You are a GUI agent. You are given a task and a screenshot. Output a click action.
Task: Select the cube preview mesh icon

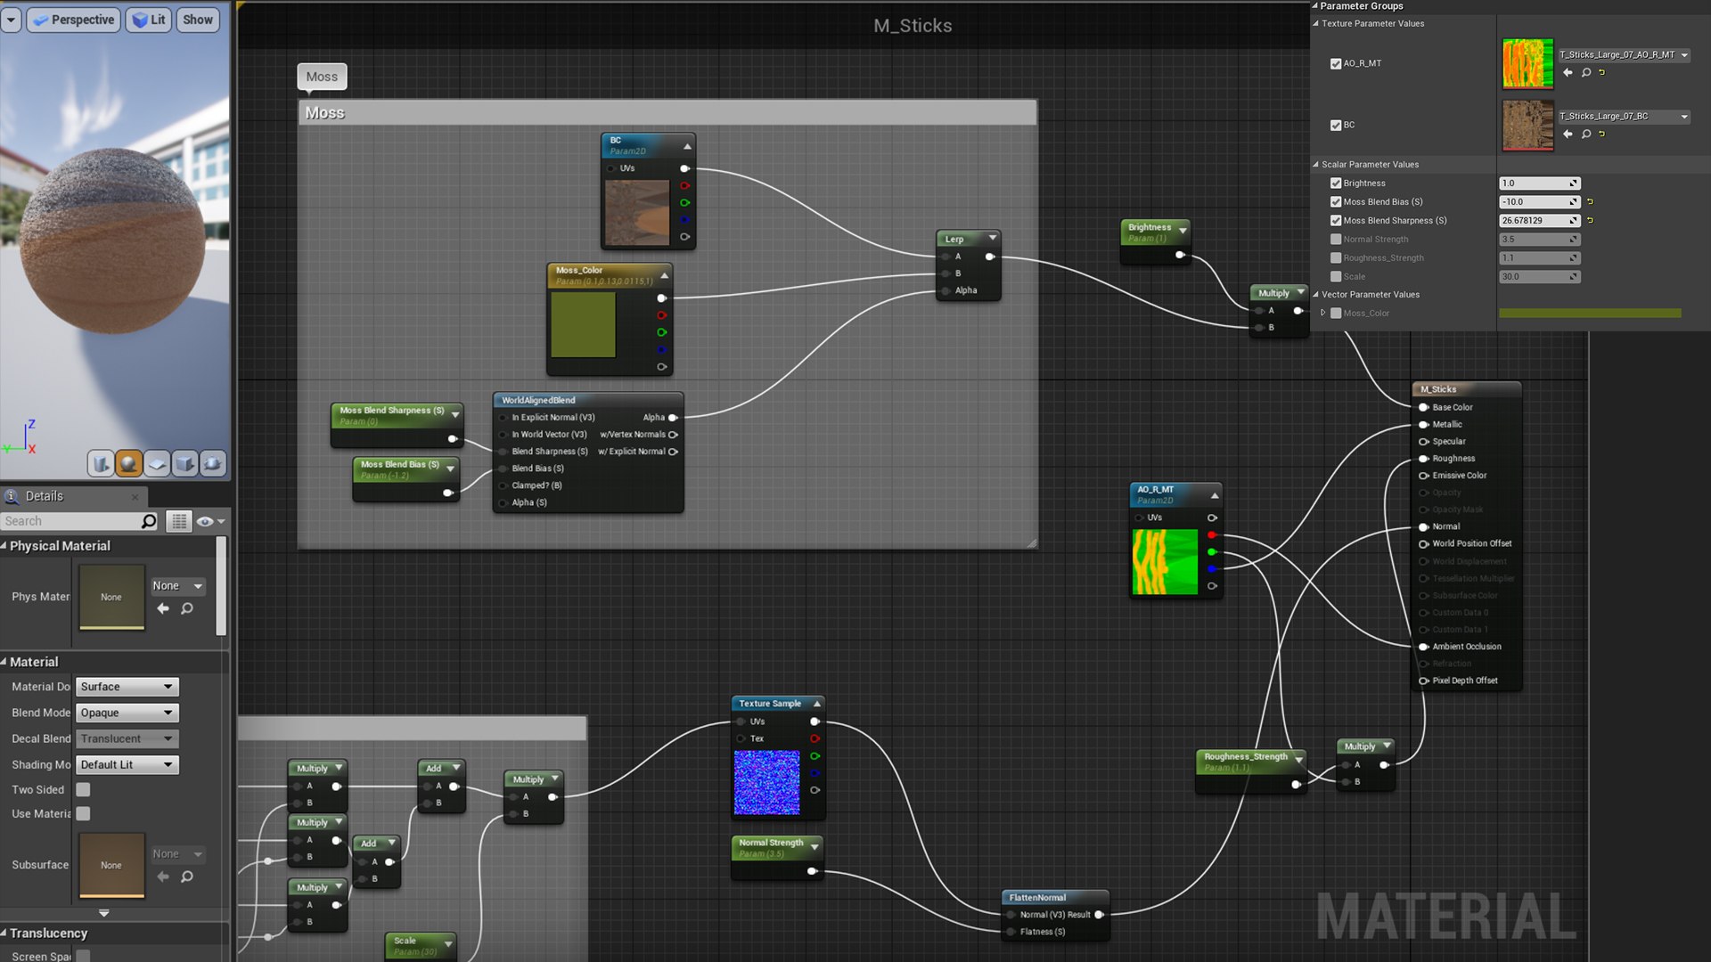pos(184,463)
